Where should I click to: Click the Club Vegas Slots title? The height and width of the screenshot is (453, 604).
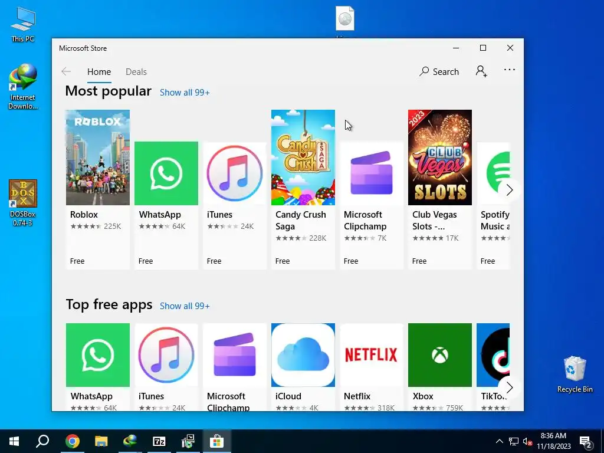tap(435, 221)
